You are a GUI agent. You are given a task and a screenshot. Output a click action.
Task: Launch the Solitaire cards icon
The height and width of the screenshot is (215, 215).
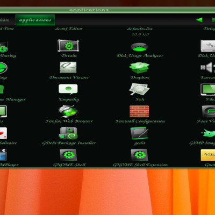(3, 133)
